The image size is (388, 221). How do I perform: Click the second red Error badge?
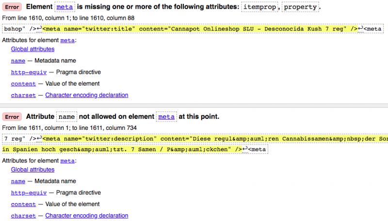pyautogui.click(x=12, y=117)
